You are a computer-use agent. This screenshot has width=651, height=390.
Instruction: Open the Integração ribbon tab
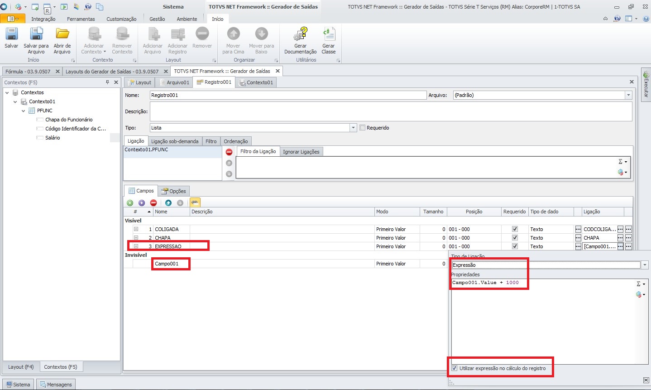[x=43, y=19]
